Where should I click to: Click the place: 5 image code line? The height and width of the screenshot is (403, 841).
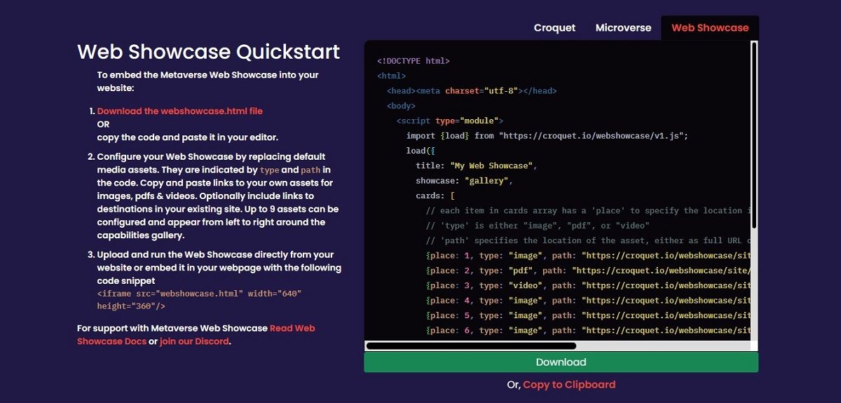[587, 315]
